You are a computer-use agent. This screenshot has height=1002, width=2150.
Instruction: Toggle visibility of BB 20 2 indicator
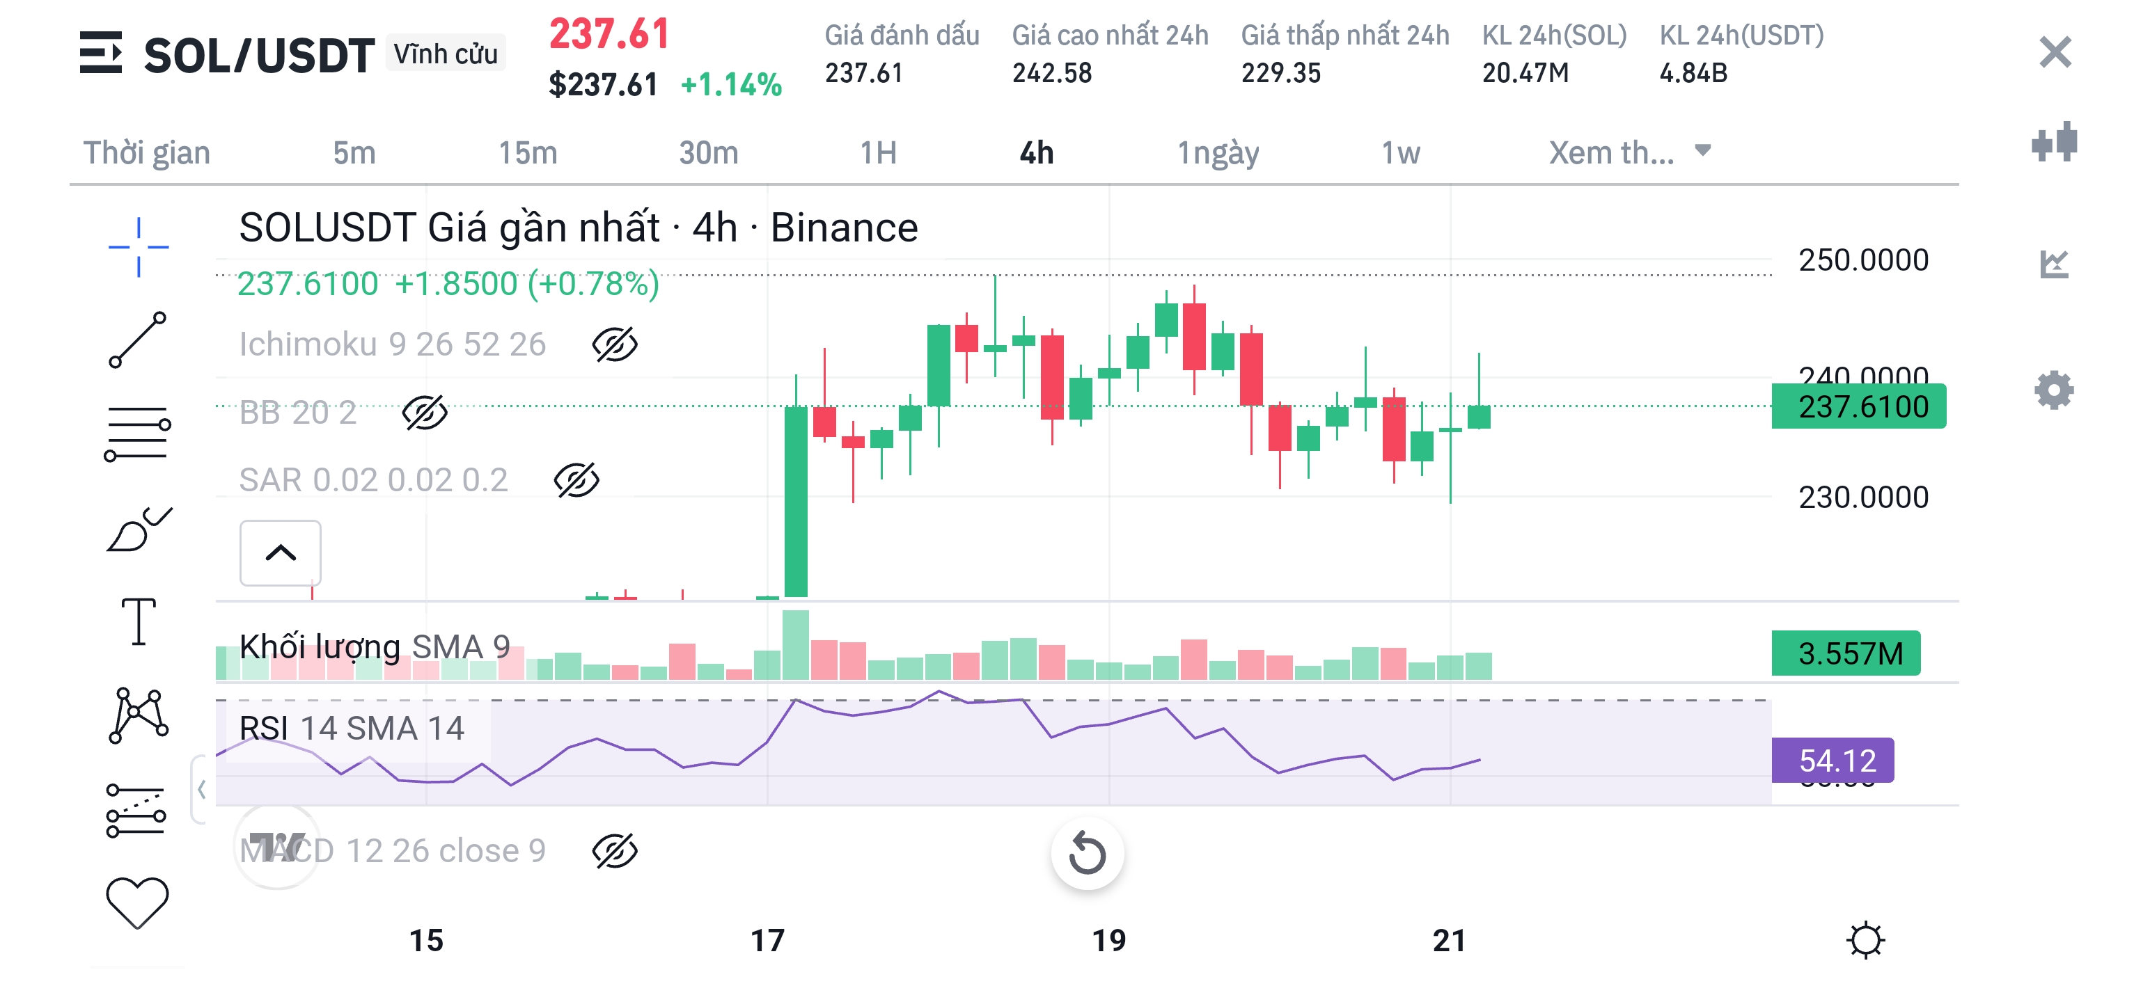pos(424,413)
